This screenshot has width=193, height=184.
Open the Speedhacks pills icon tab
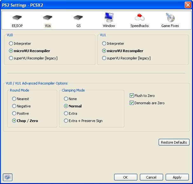pos(140,17)
